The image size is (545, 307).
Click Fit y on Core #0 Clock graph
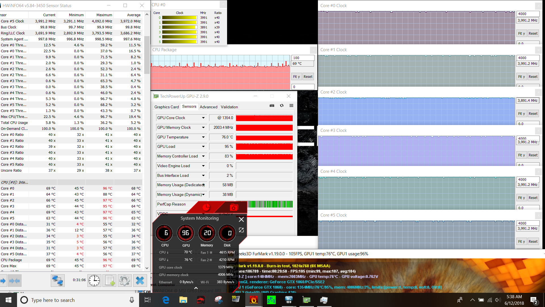tap(521, 33)
